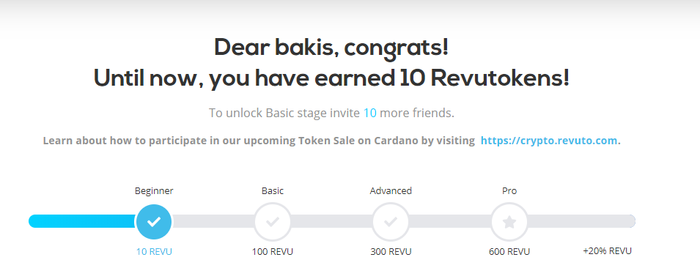
Task: Open the crypto.revuto.com link
Action: [x=549, y=141]
